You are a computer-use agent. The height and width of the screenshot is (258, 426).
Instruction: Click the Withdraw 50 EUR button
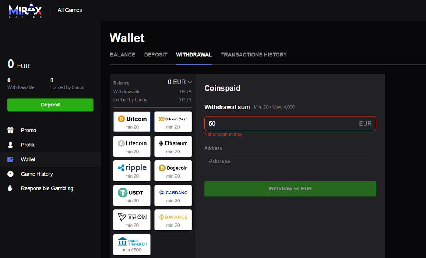[x=290, y=189]
